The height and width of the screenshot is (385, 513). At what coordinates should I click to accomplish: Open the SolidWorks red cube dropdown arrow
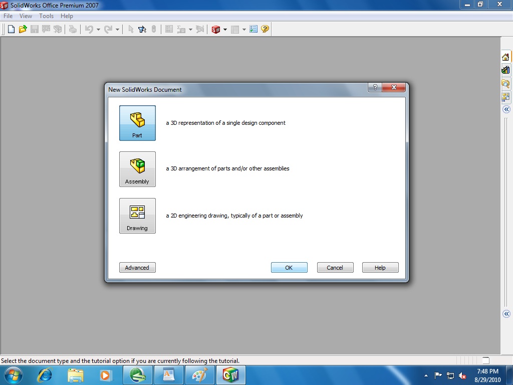[x=224, y=29]
